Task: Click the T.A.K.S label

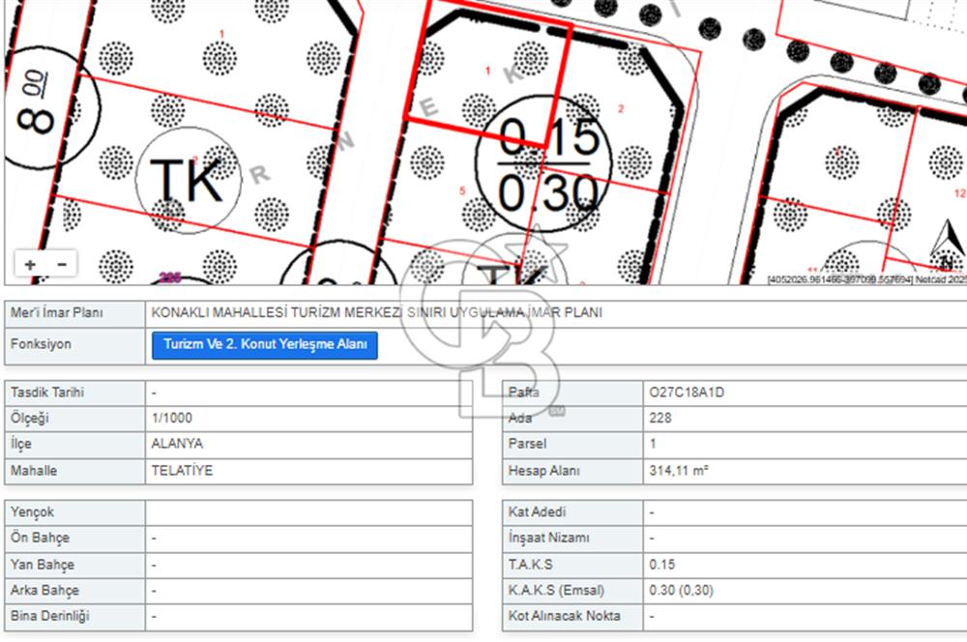Action: pos(530,565)
